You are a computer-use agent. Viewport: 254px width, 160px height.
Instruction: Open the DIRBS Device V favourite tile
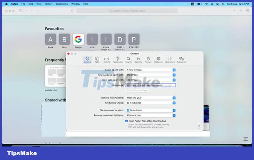(120, 39)
